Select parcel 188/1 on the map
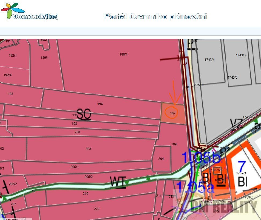This screenshot has width=261, height=220. (123, 54)
